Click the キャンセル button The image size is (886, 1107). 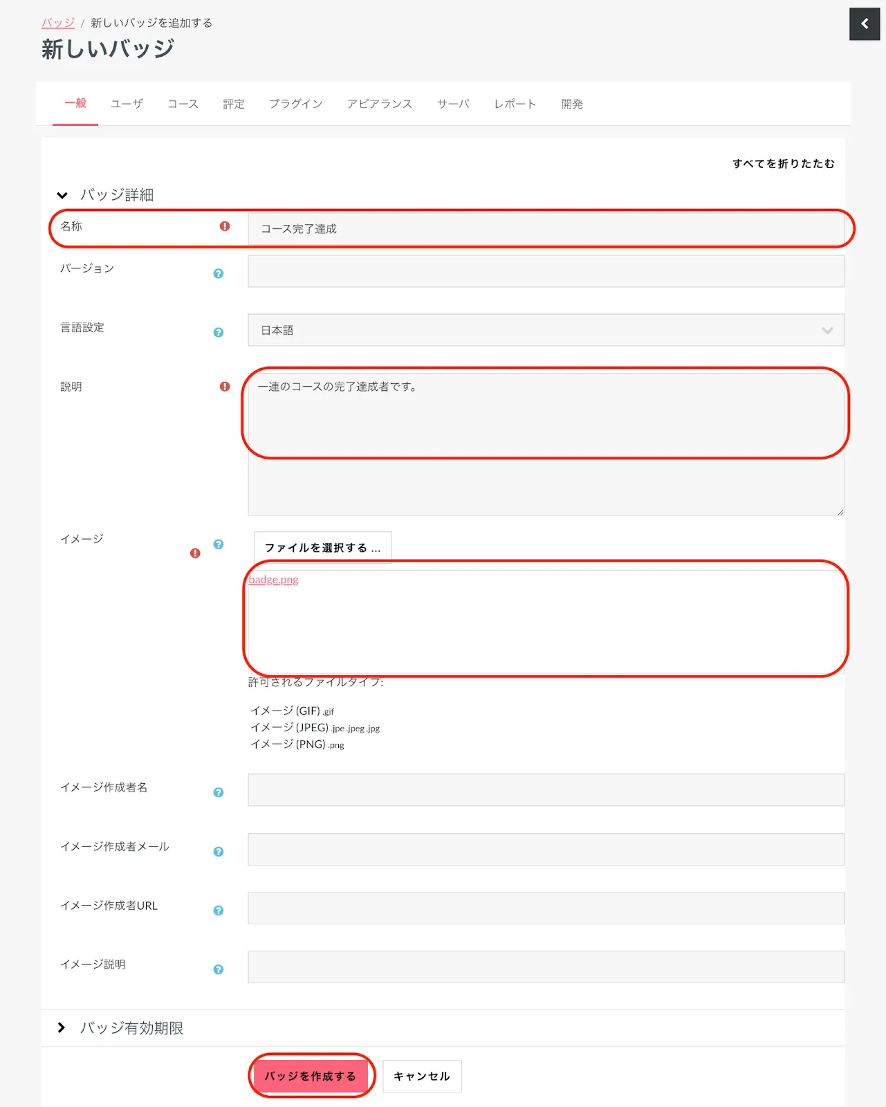(x=422, y=1077)
